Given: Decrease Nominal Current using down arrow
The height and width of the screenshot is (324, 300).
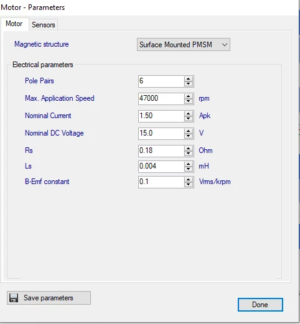Looking at the screenshot, I should pyautogui.click(x=188, y=119).
